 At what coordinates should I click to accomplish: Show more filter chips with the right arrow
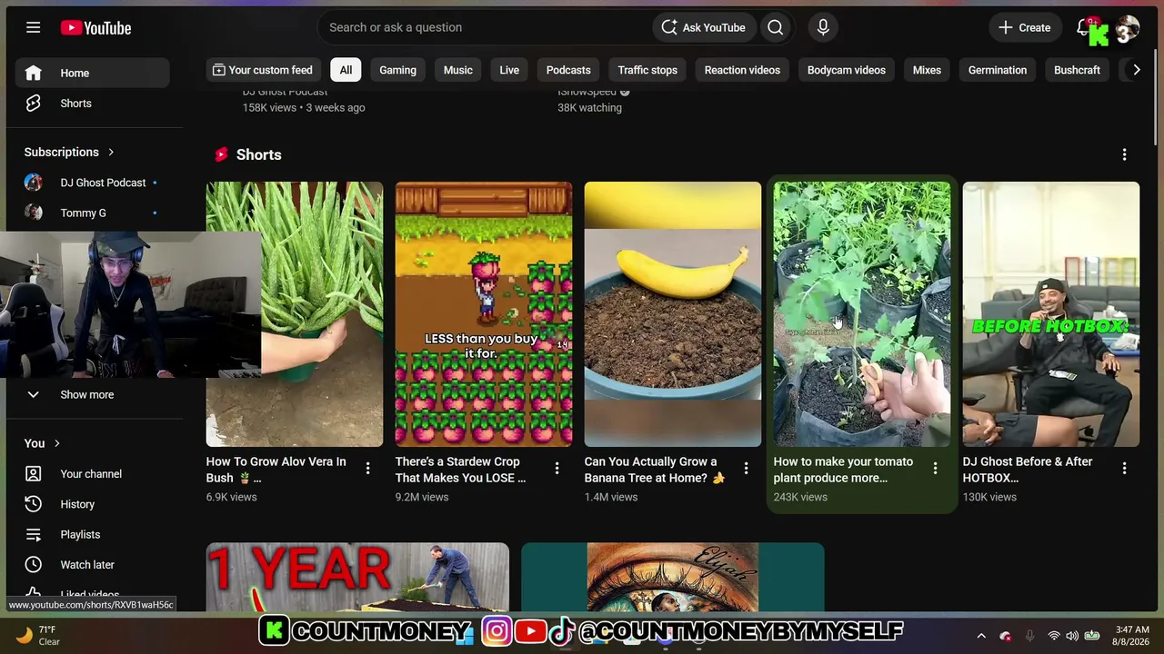point(1136,70)
